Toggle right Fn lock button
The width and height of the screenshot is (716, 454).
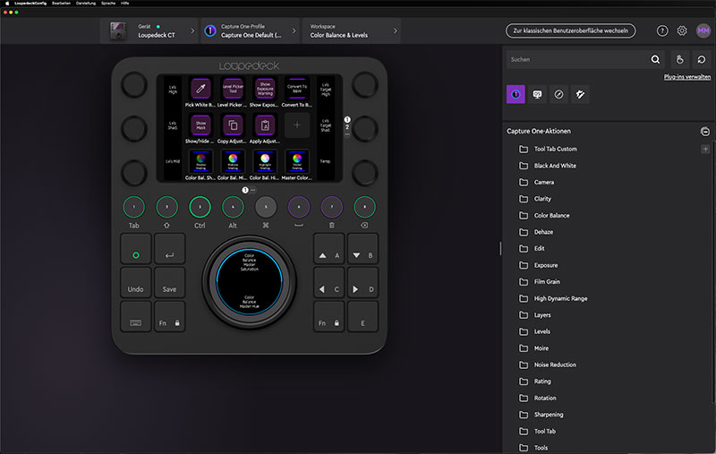click(328, 316)
